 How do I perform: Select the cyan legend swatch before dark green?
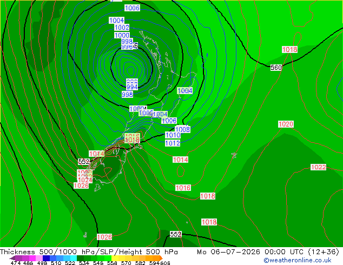74,258
